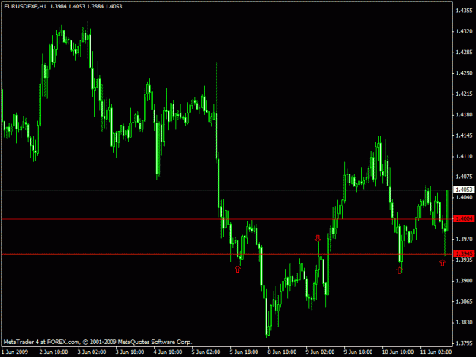The width and height of the screenshot is (476, 357).
Task: Click the 8 Jun 10:00 time label
Action: click(x=282, y=352)
